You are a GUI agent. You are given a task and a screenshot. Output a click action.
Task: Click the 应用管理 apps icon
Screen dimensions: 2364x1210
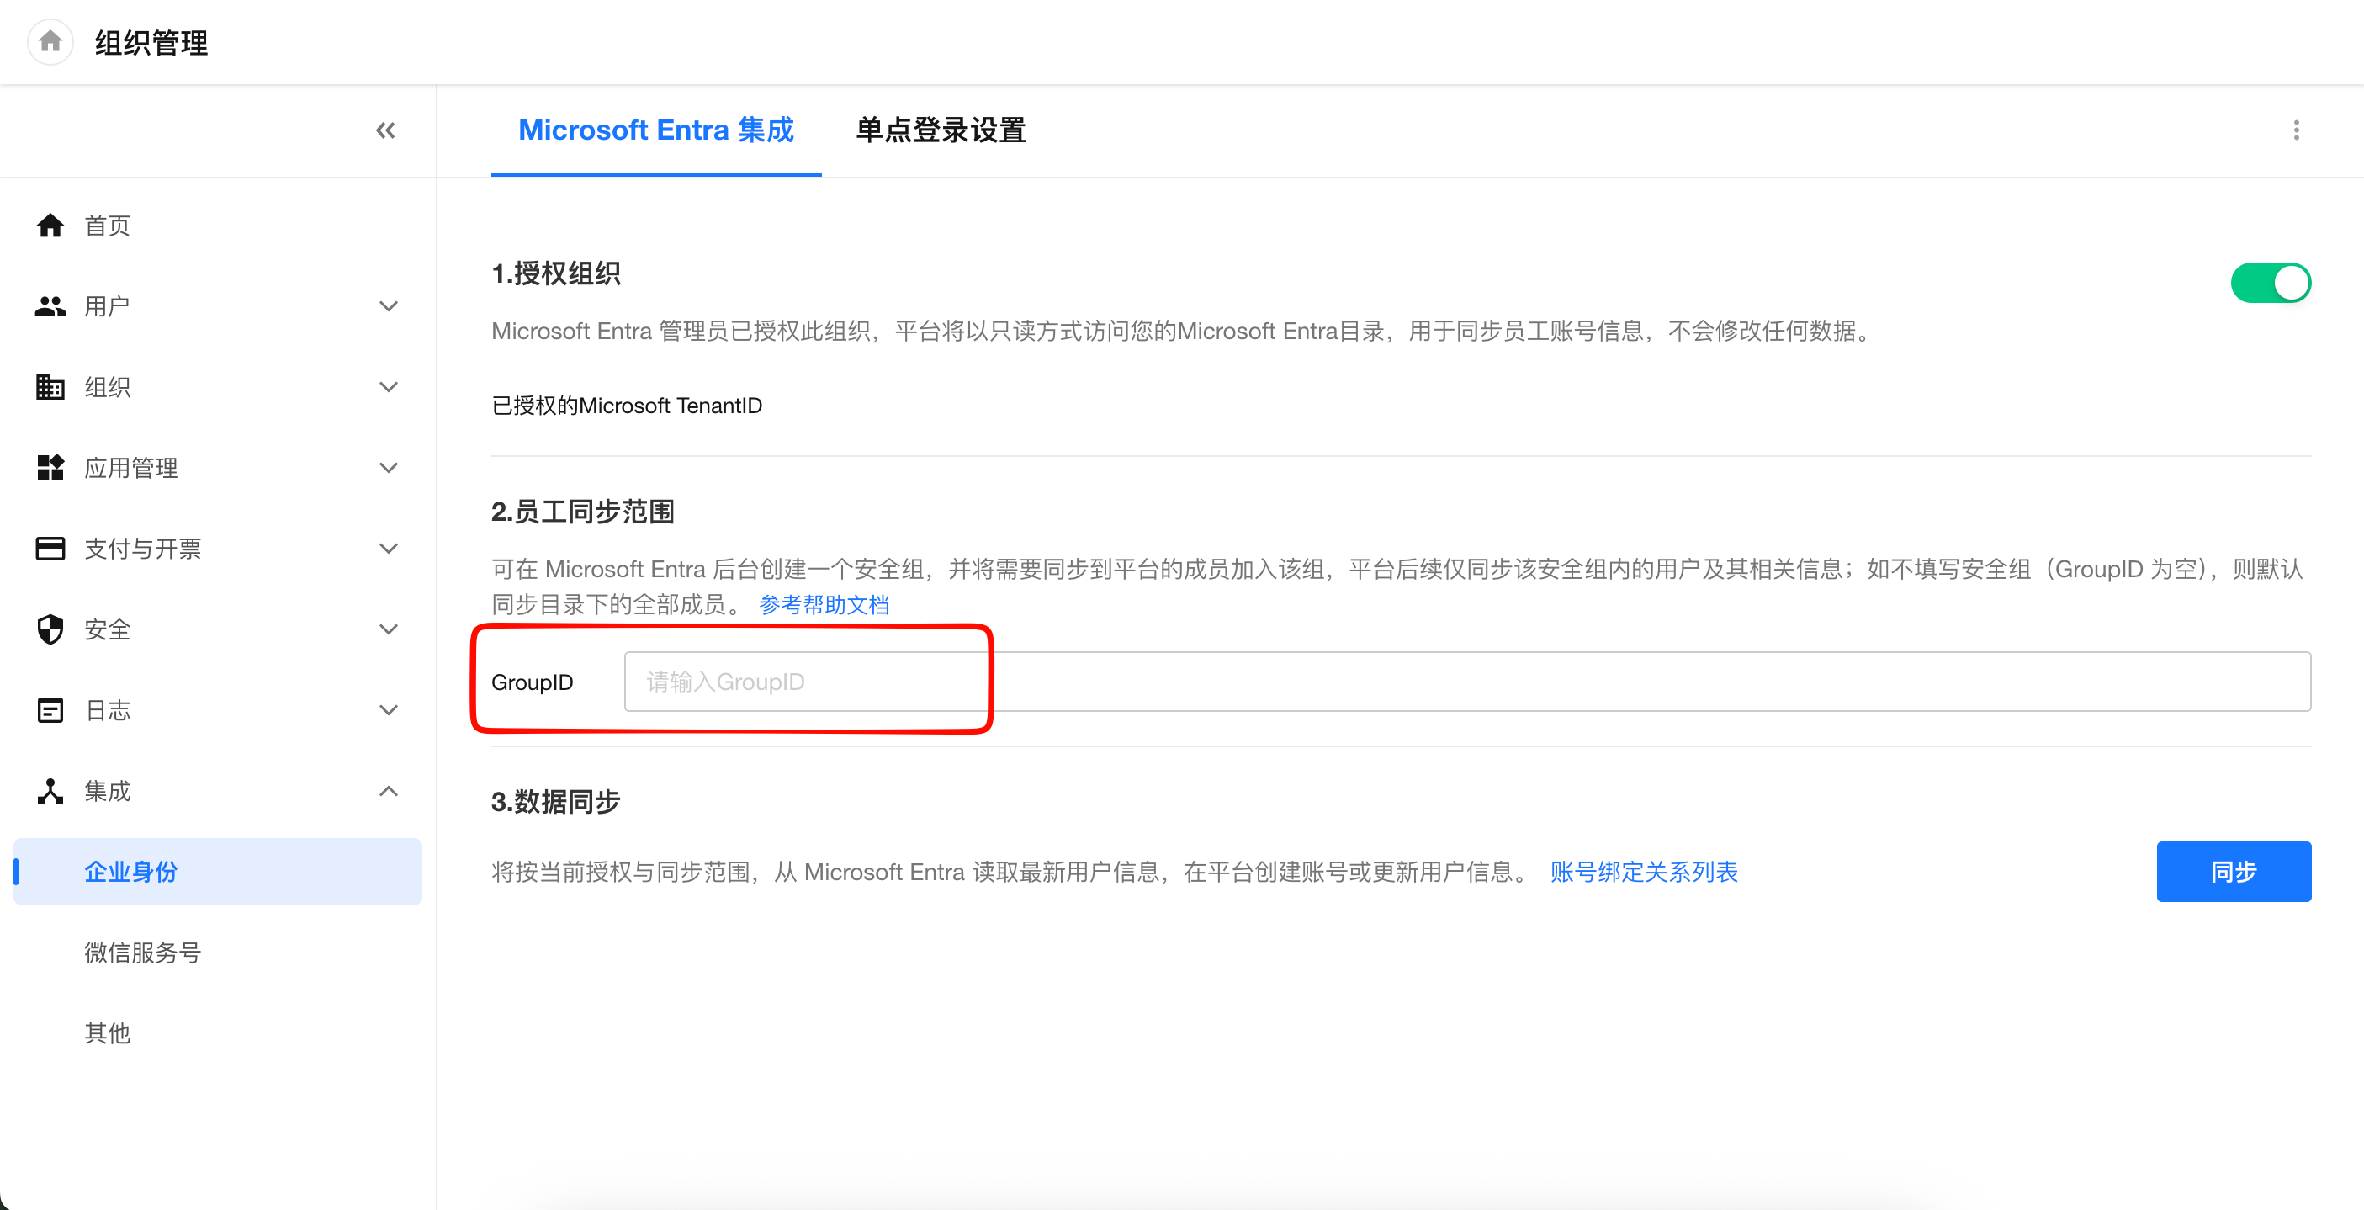coord(50,467)
